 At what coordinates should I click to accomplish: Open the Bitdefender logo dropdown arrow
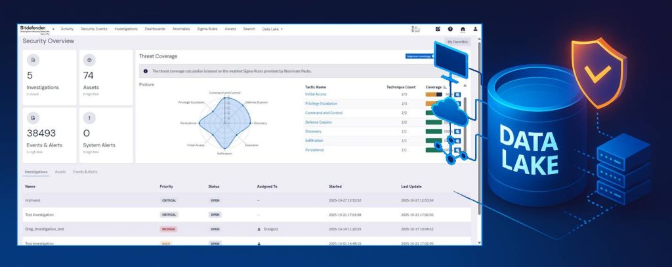coord(53,29)
